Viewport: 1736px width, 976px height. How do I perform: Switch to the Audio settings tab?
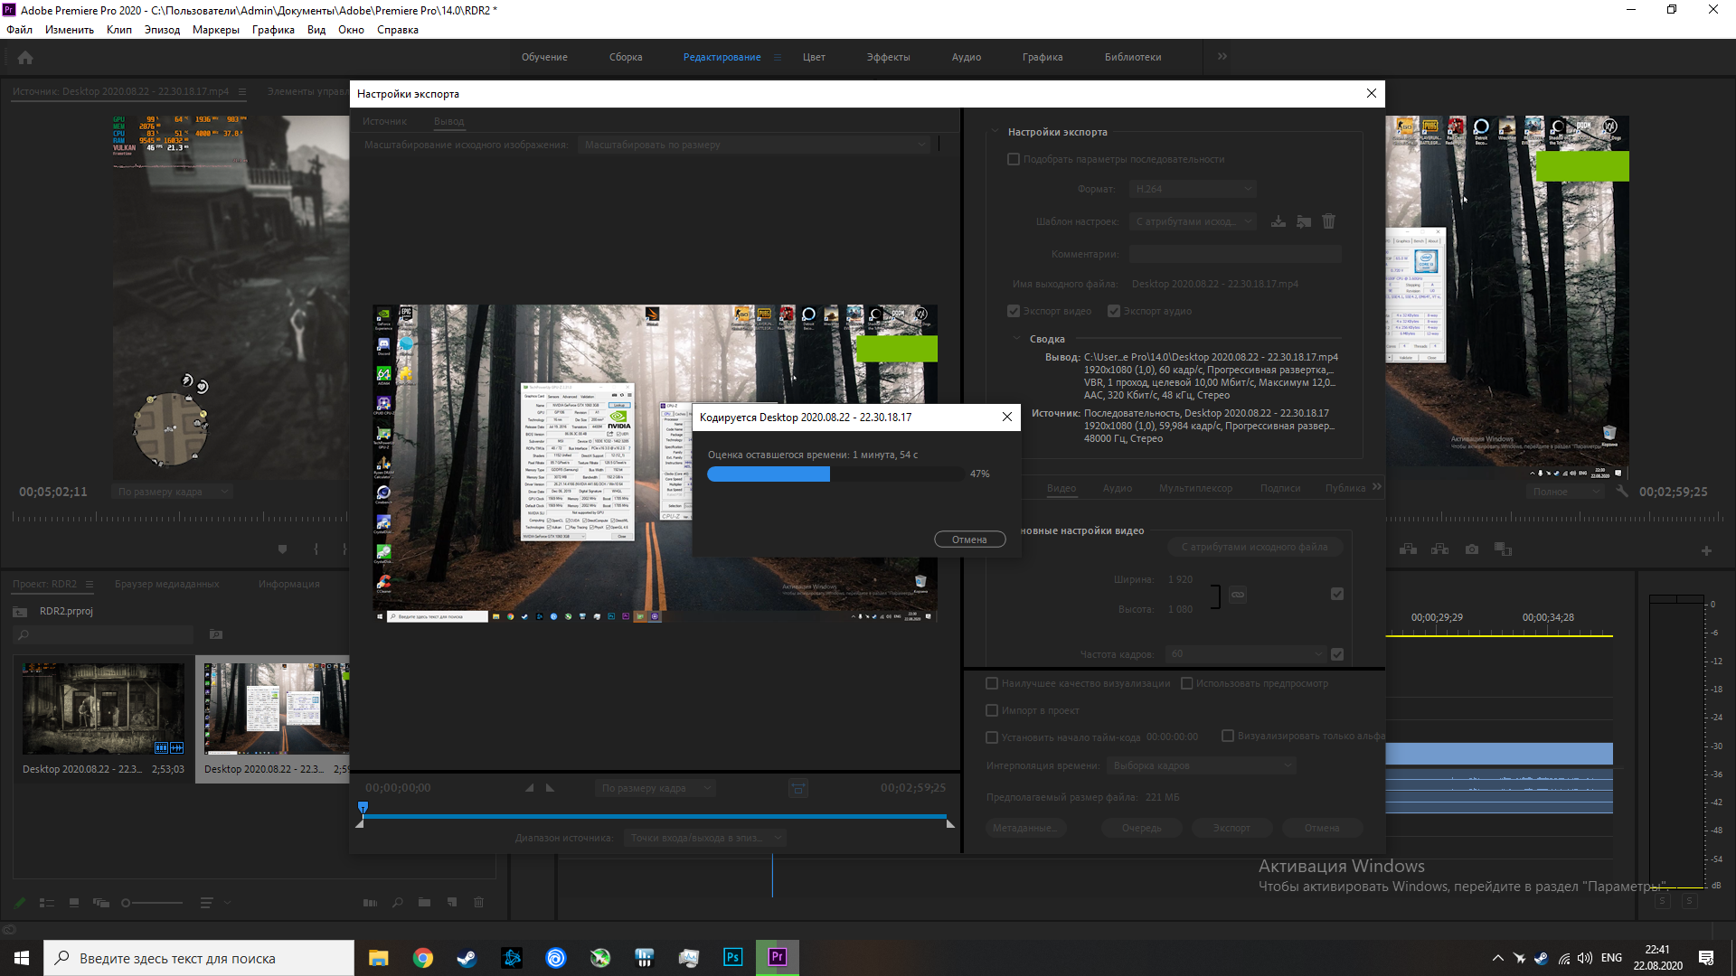coord(1117,488)
